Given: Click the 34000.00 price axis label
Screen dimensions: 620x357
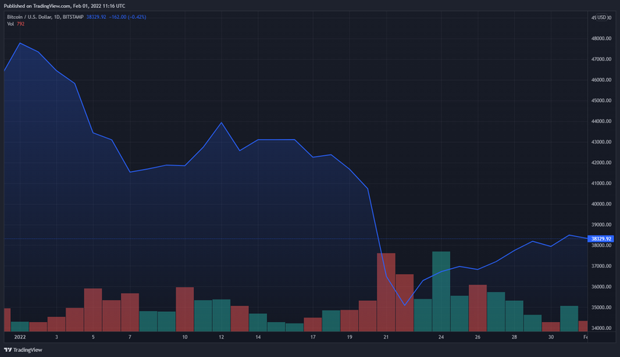Looking at the screenshot, I should coord(602,329).
